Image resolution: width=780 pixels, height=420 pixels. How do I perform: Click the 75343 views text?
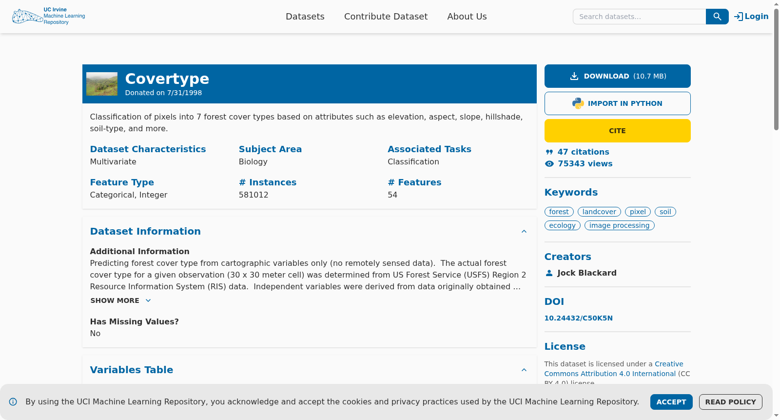click(585, 164)
